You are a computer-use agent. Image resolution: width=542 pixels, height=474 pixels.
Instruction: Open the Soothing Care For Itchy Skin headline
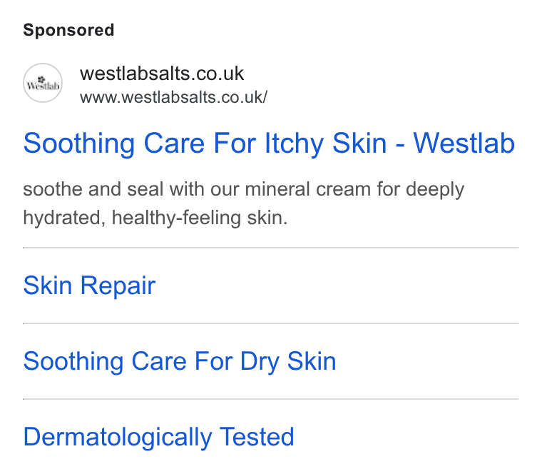click(269, 143)
